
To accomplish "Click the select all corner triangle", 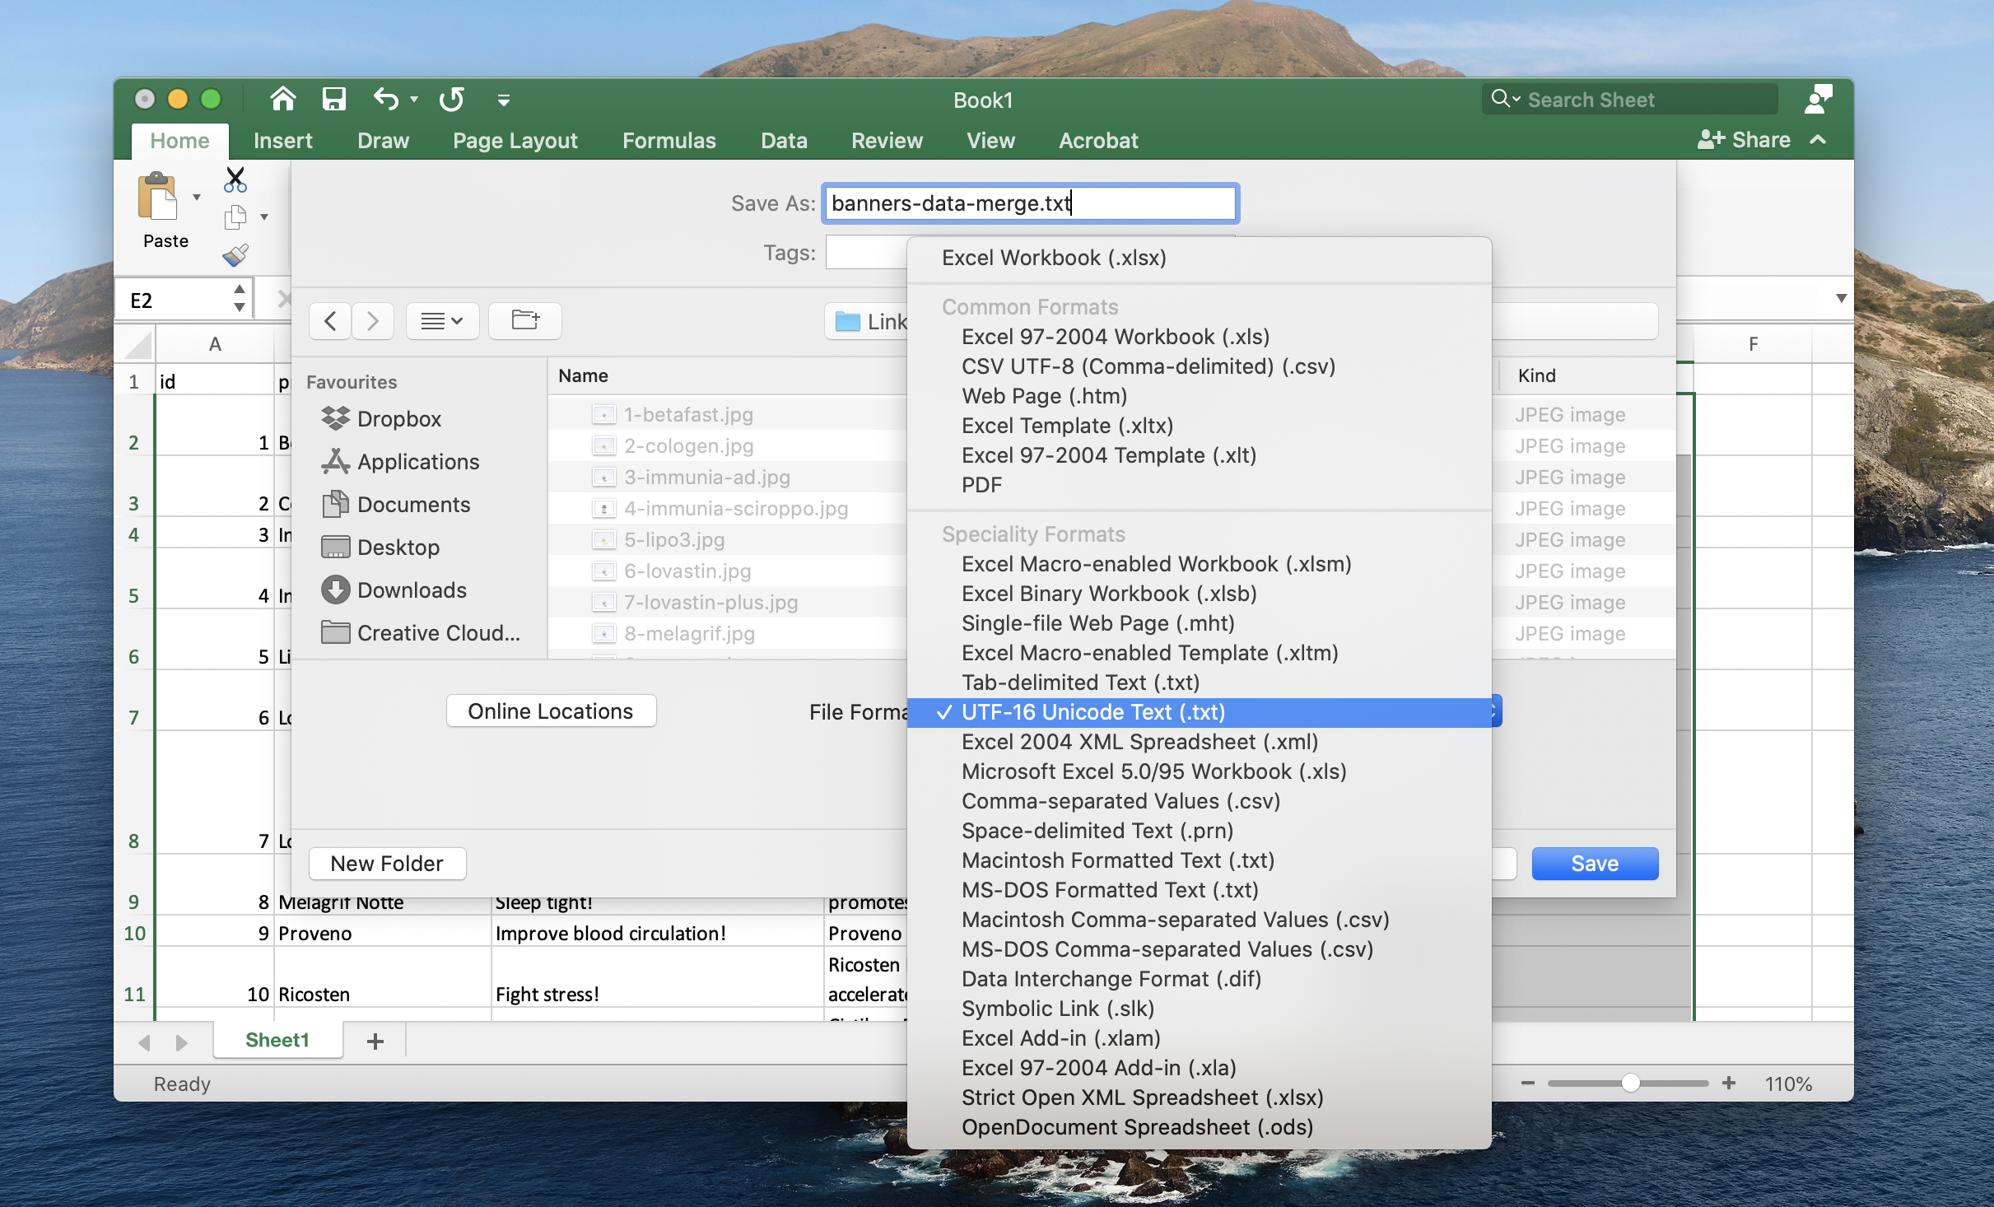I will [137, 344].
